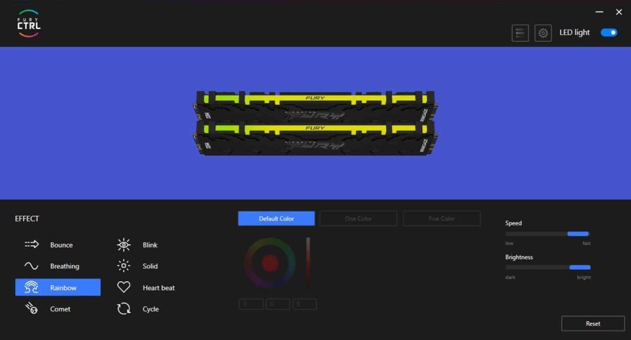Choose the Cycle effect label

pyautogui.click(x=150, y=309)
